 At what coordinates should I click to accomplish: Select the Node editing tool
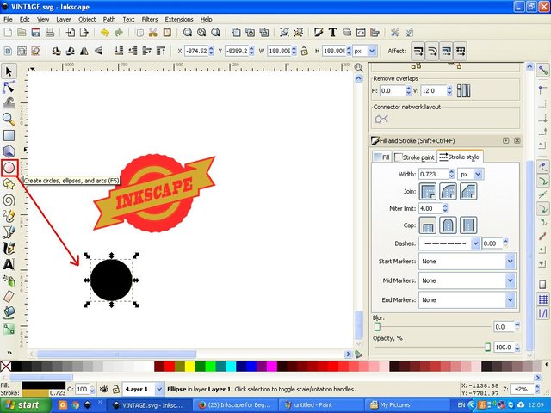(9, 87)
